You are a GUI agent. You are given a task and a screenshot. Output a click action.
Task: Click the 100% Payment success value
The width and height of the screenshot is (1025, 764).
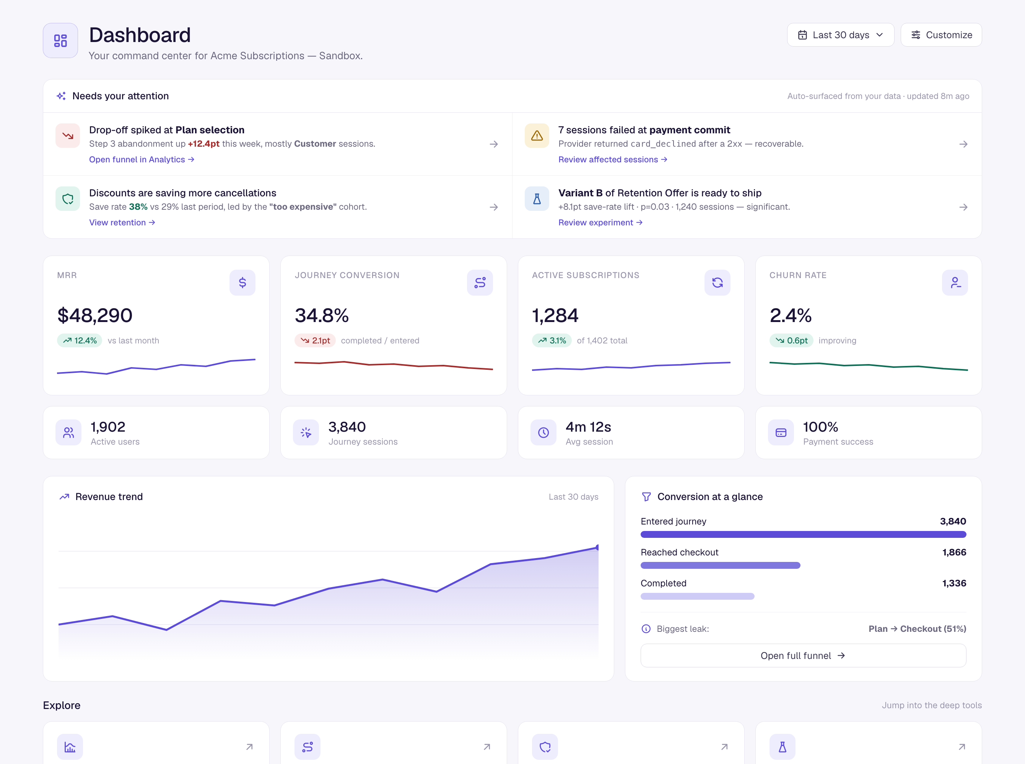pyautogui.click(x=820, y=427)
